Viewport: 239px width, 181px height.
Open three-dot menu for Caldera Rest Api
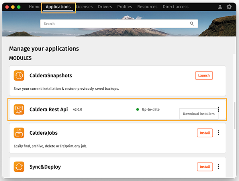pos(218,109)
